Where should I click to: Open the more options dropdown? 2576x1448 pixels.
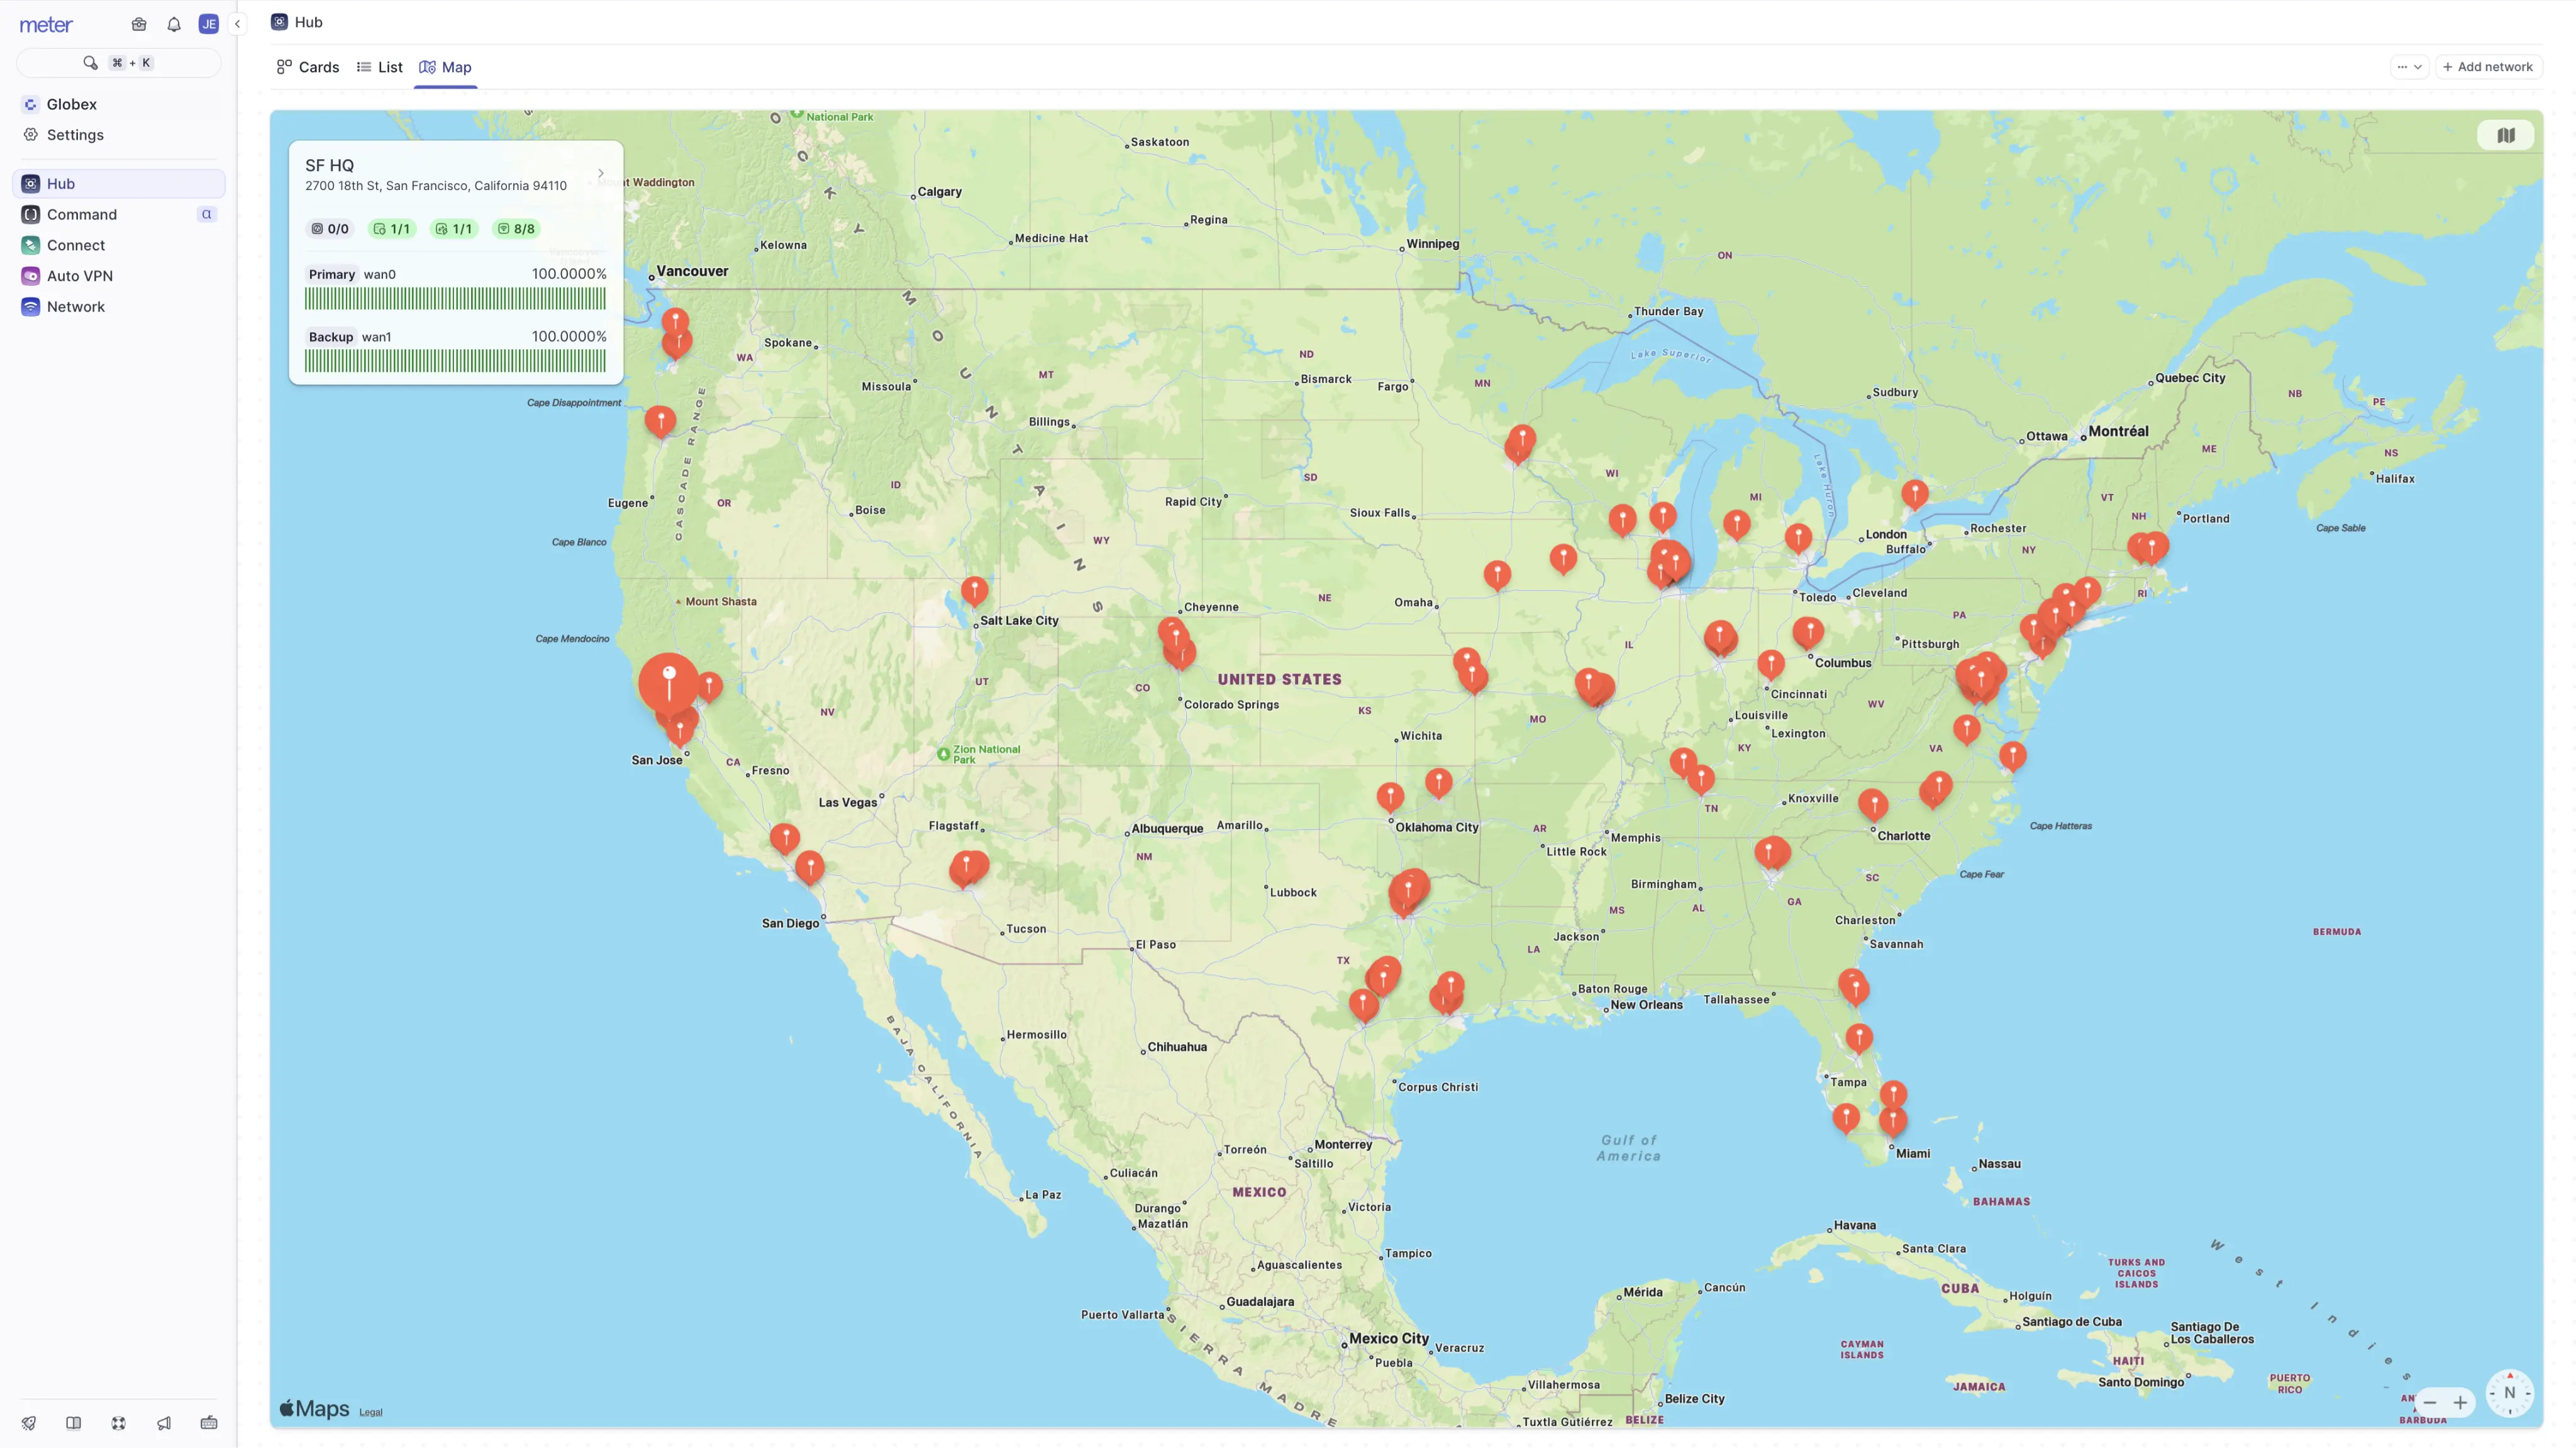2409,67
